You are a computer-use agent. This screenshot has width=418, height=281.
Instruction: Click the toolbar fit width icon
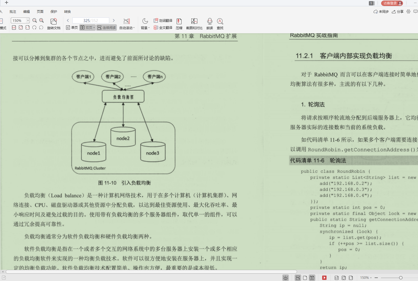[x=28, y=28]
